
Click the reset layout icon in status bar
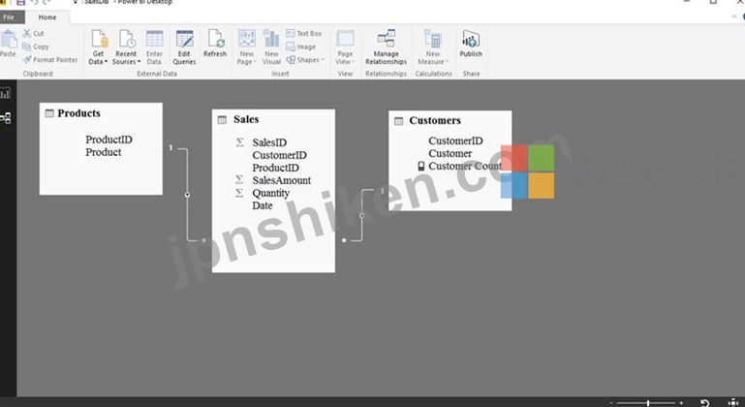point(704,403)
